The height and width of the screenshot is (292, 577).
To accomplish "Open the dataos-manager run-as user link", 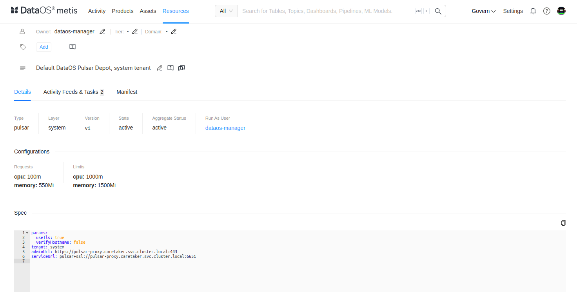I will 225,128.
